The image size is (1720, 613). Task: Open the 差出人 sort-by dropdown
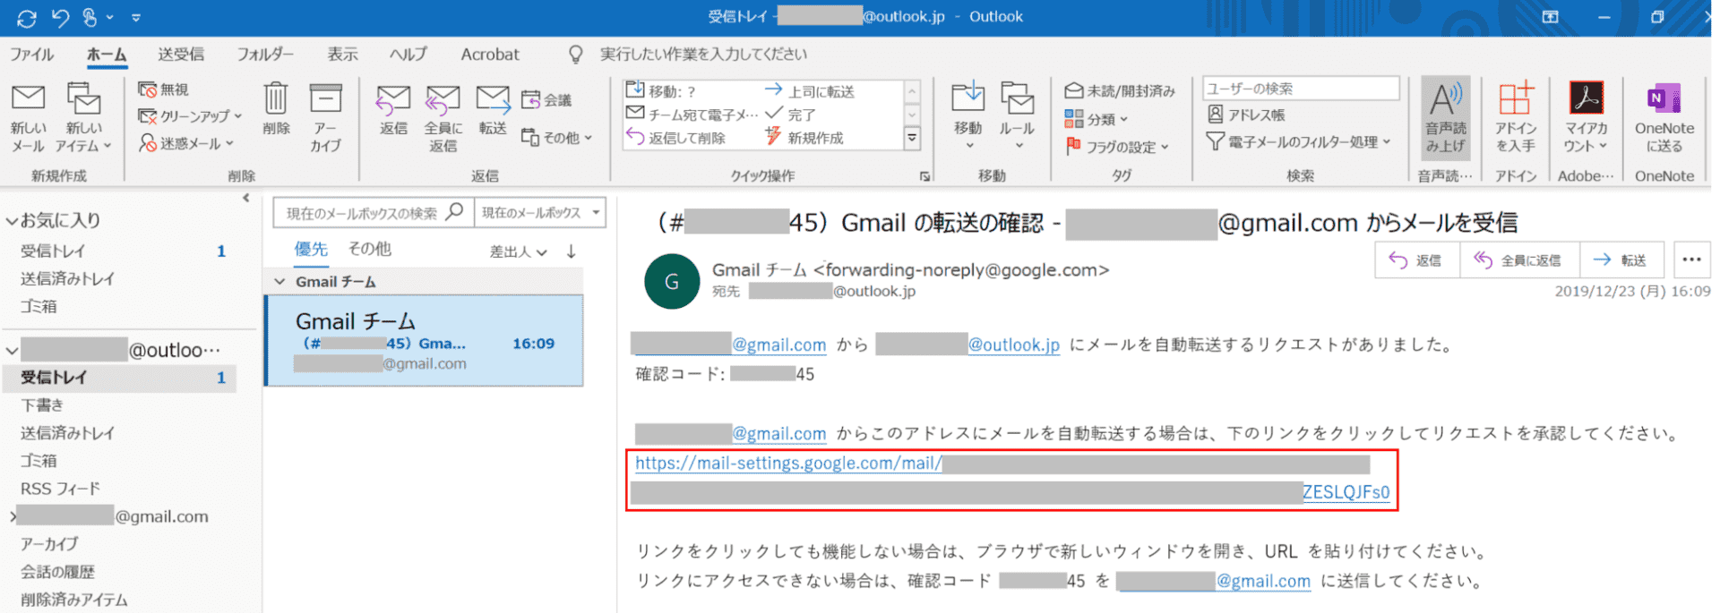pos(518,251)
